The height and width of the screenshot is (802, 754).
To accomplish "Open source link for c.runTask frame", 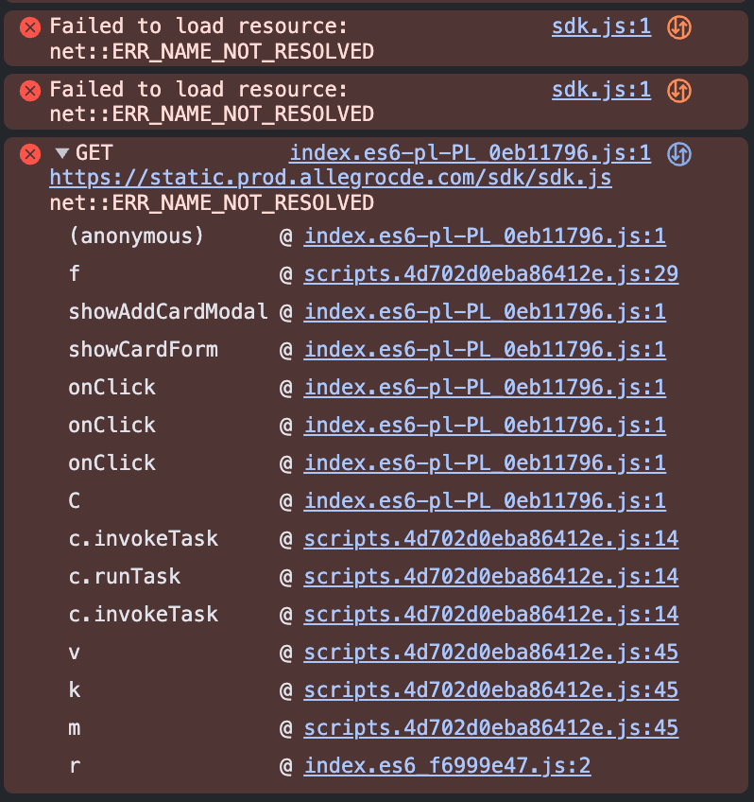I will coord(490,576).
